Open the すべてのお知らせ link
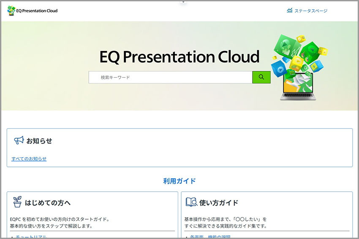 tap(29, 159)
